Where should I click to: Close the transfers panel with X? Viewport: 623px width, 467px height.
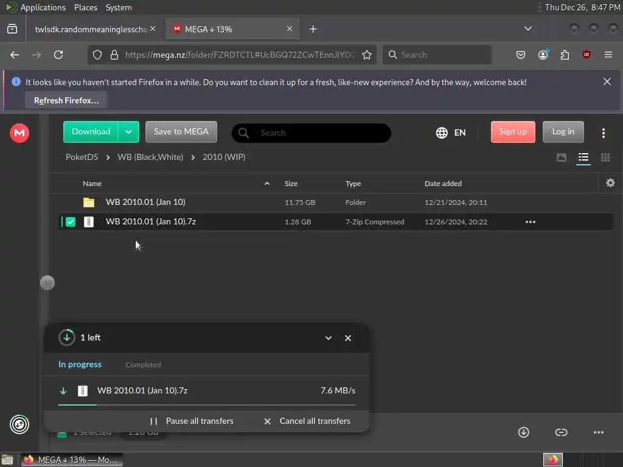click(347, 338)
